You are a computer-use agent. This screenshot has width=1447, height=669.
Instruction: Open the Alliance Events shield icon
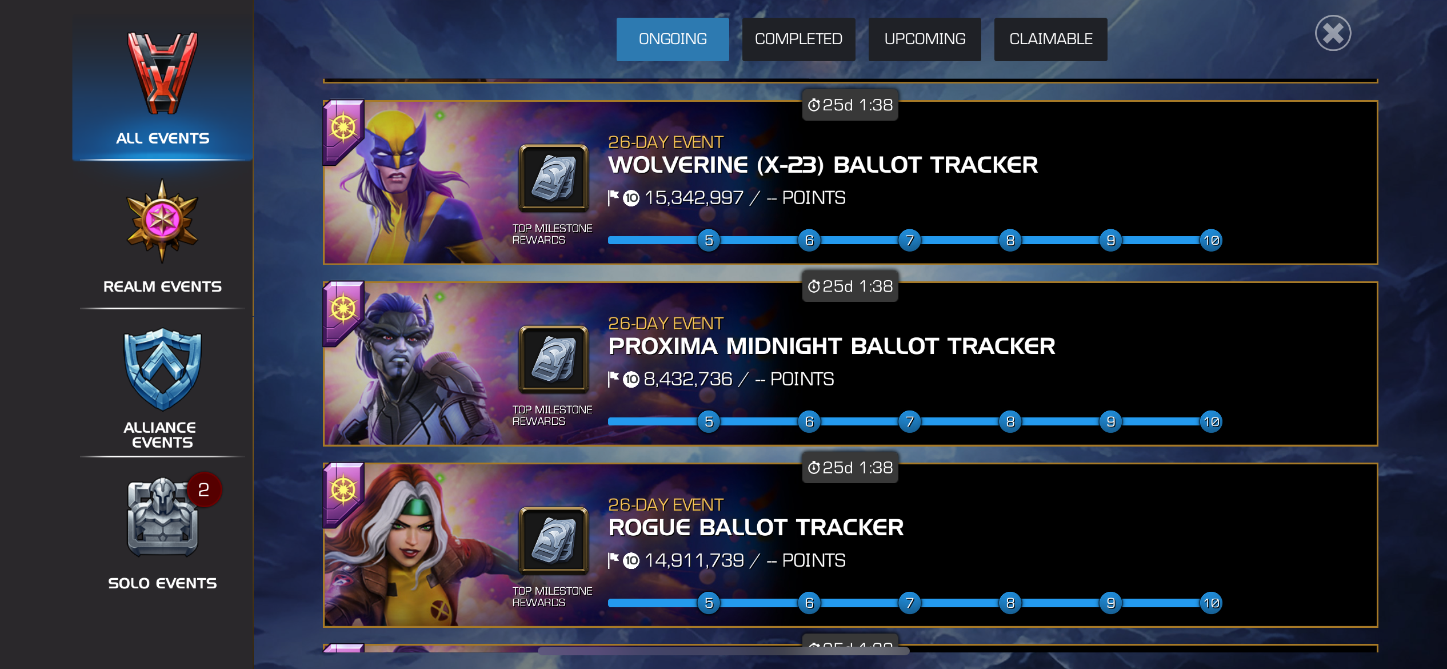tap(162, 369)
